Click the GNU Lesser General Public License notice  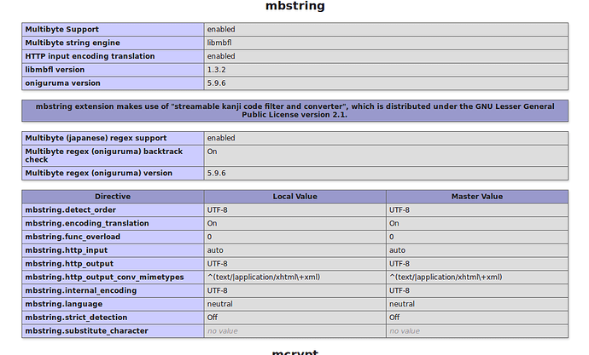tap(294, 111)
